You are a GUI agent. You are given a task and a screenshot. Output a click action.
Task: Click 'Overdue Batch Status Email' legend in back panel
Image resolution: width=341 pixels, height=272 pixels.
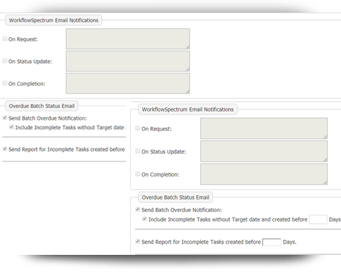point(42,106)
